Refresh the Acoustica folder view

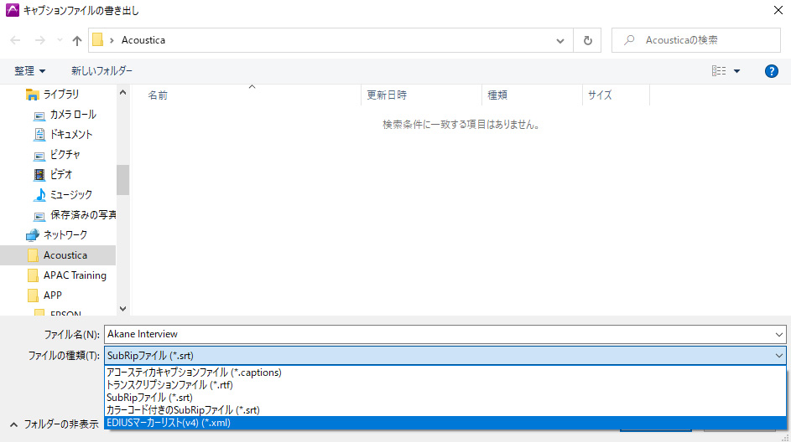(x=588, y=40)
